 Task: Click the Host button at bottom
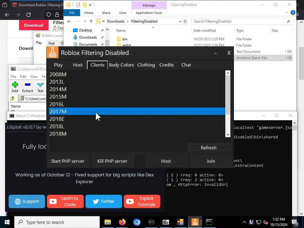coord(166,161)
